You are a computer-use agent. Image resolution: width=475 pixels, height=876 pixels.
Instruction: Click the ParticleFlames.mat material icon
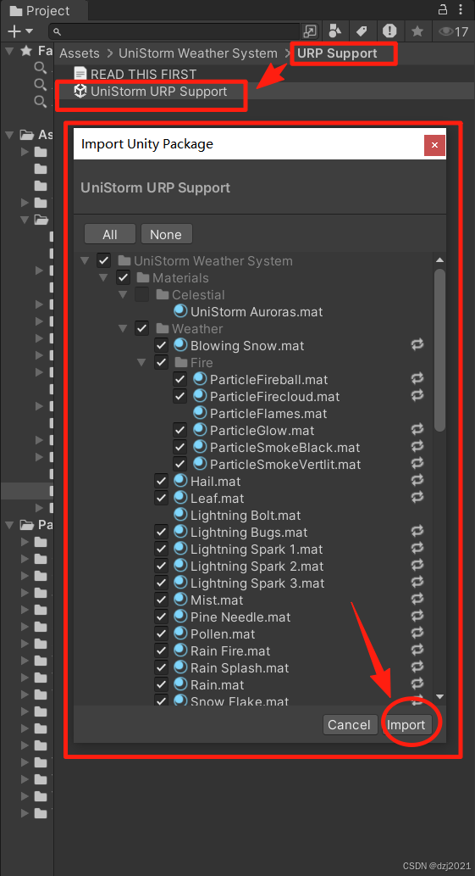tap(200, 414)
